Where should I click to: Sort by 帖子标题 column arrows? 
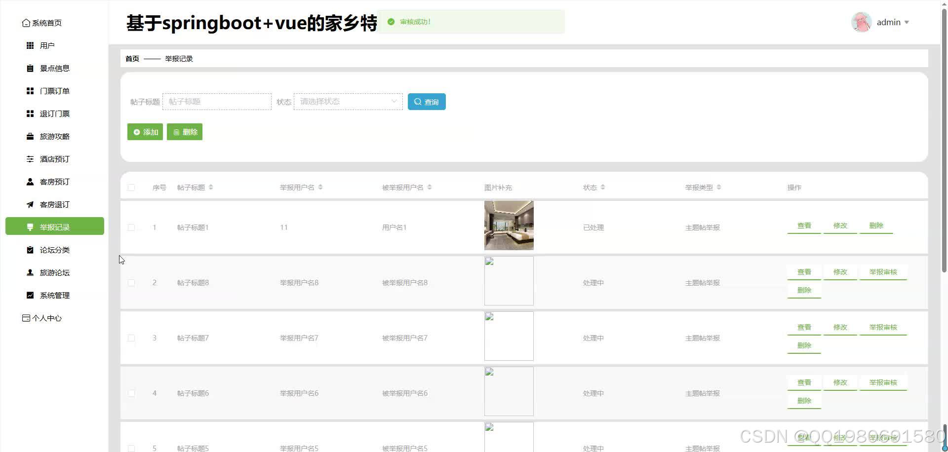(211, 187)
